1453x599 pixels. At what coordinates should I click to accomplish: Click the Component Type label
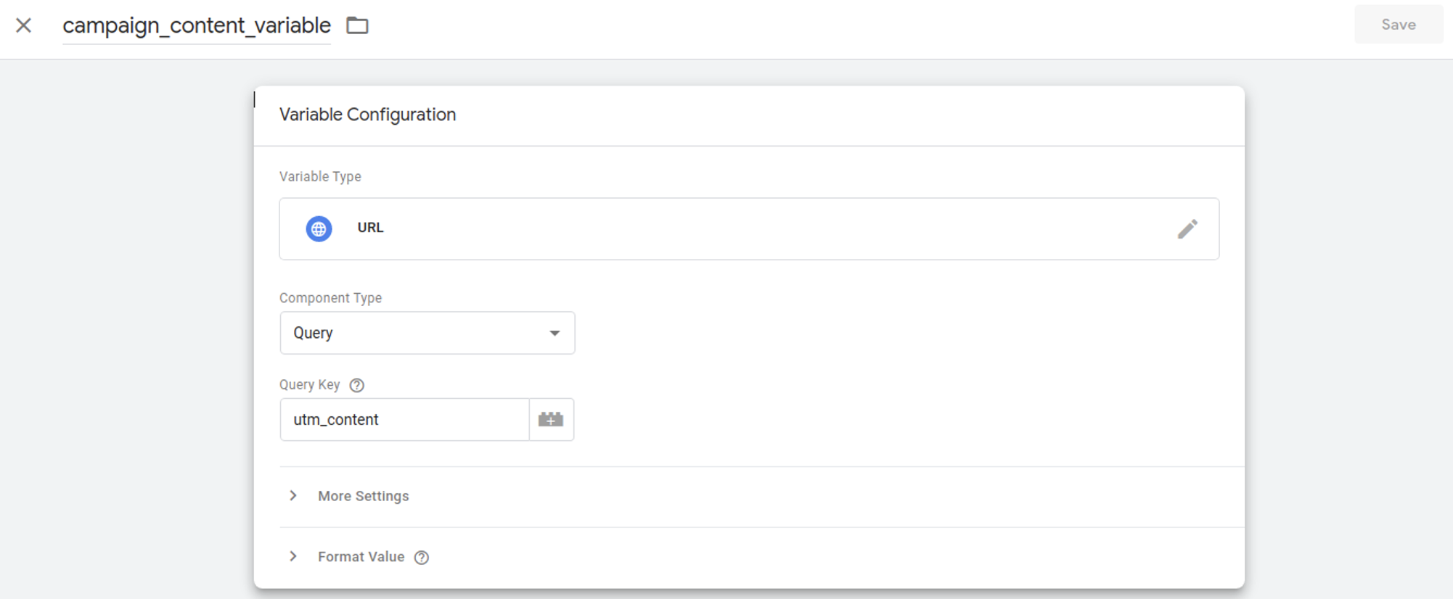[330, 298]
